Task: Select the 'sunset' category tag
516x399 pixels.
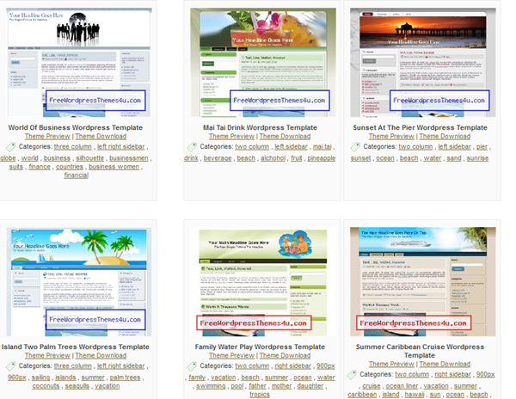Action: point(360,158)
